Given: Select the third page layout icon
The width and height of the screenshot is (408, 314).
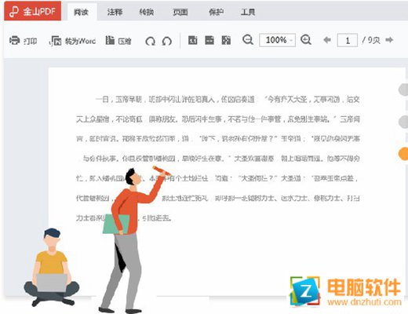Looking at the screenshot, I should pyautogui.click(x=226, y=40).
